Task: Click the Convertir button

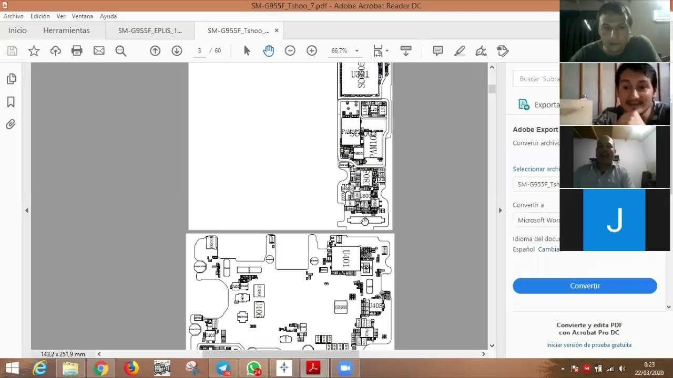Action: pos(585,286)
